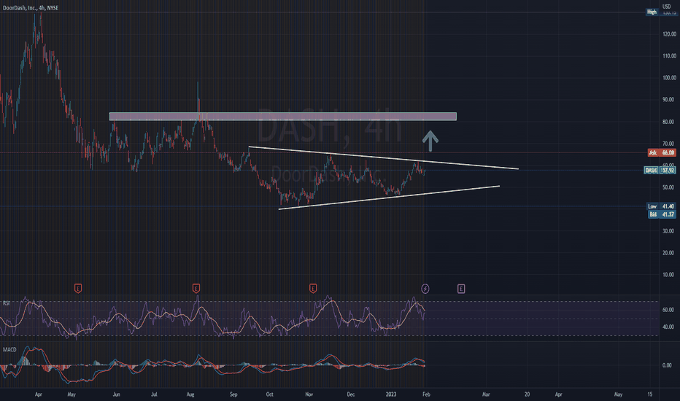
Task: Click the Sep label on time axis
Action: pos(233,394)
